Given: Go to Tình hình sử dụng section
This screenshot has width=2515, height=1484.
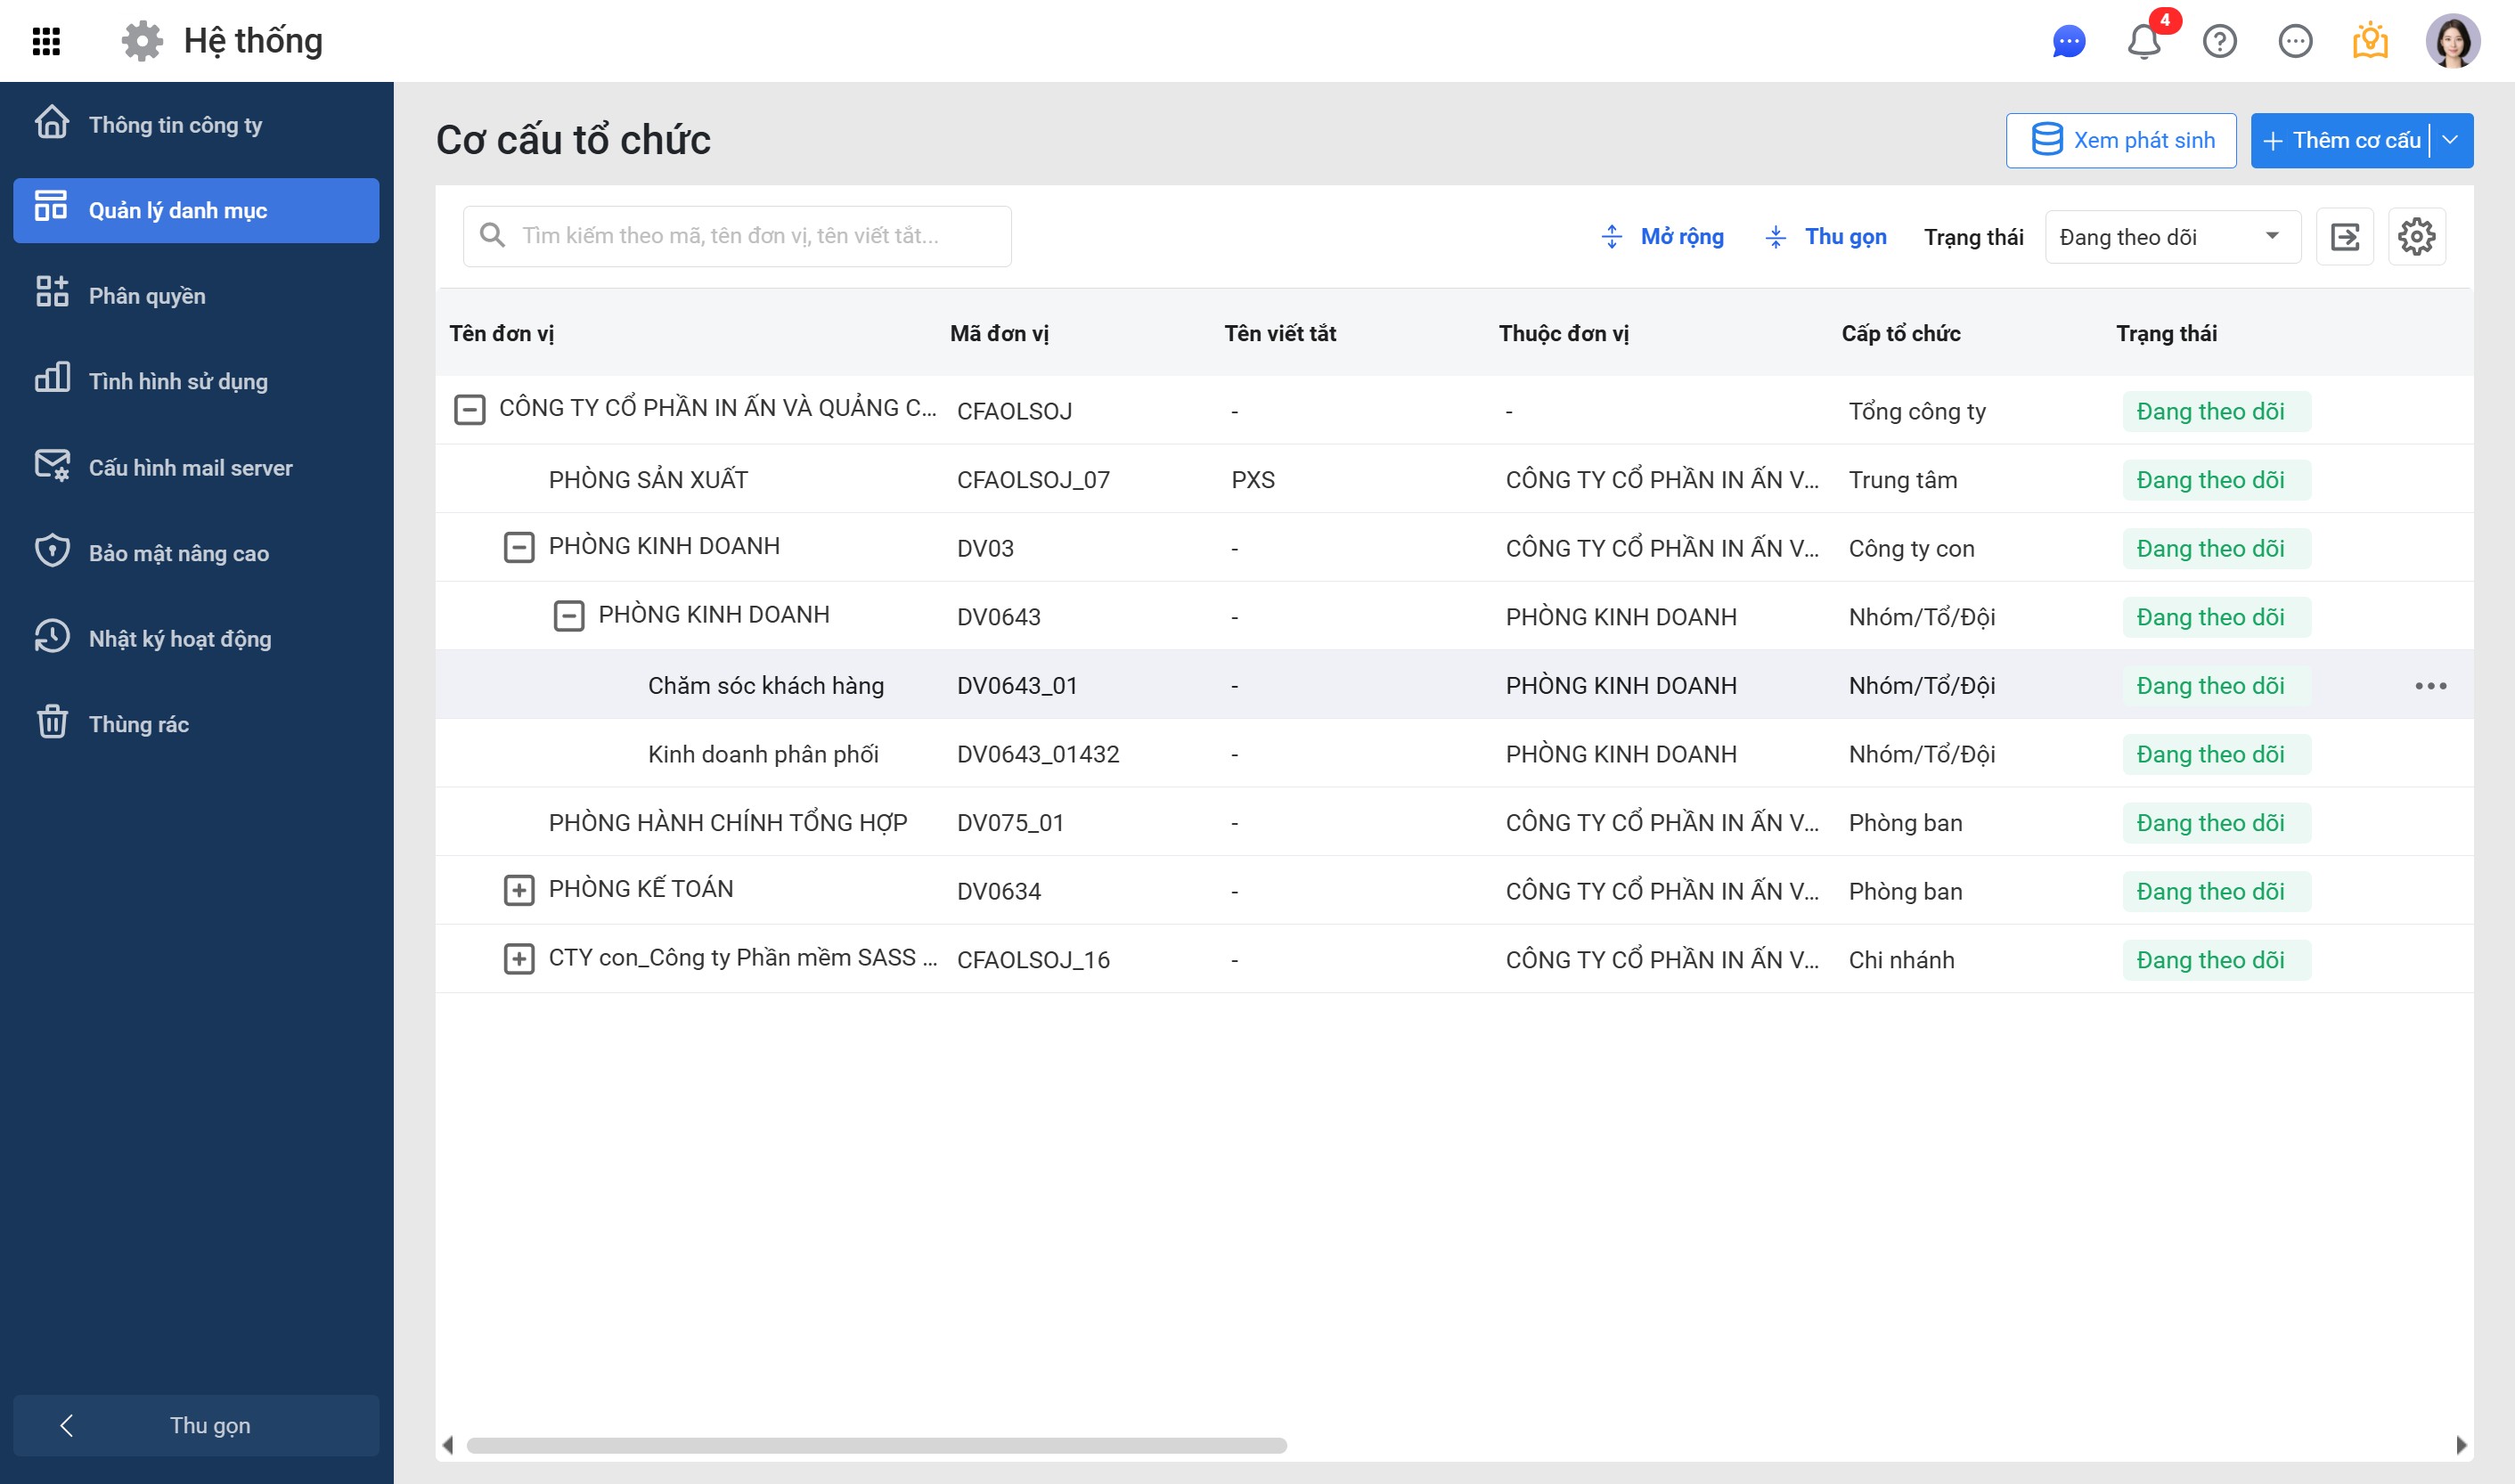Looking at the screenshot, I should click(196, 381).
